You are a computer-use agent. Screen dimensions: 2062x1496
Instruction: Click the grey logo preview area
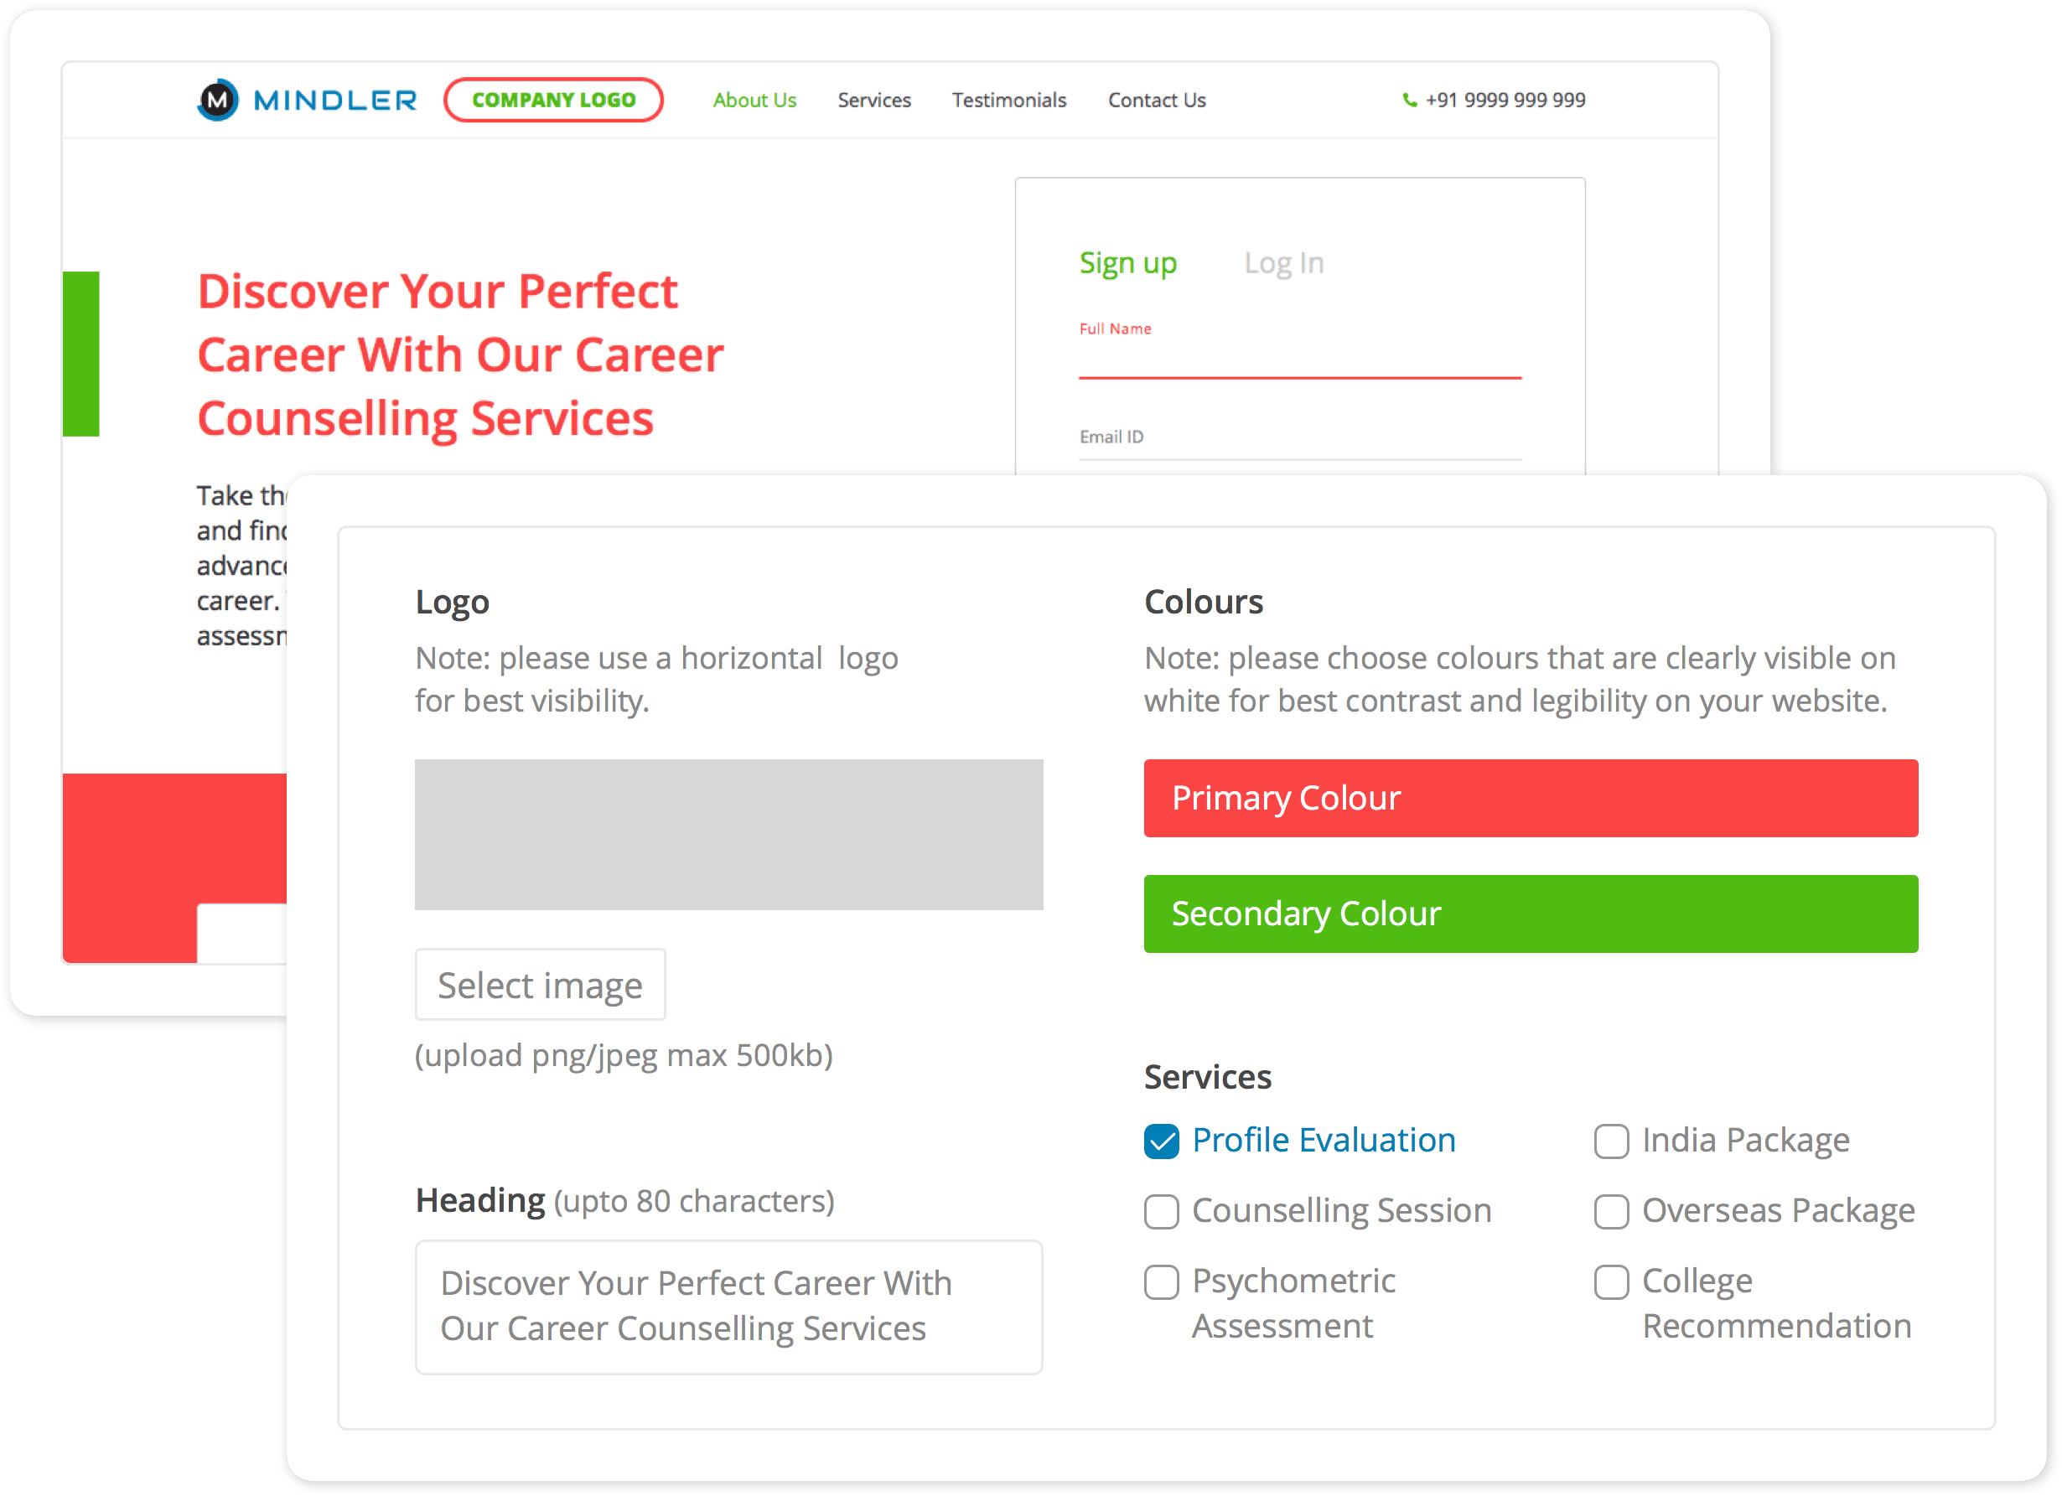728,833
